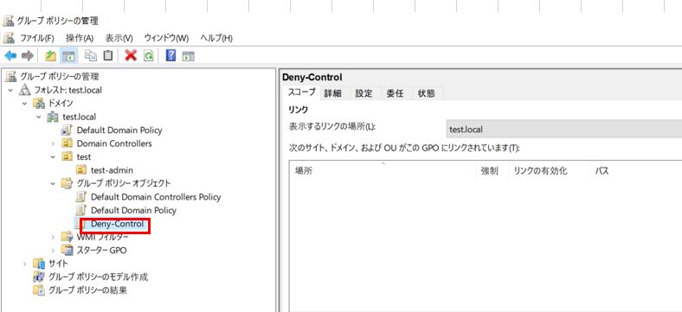Click the Up one level folder icon
This screenshot has width=682, height=312.
pos(51,55)
